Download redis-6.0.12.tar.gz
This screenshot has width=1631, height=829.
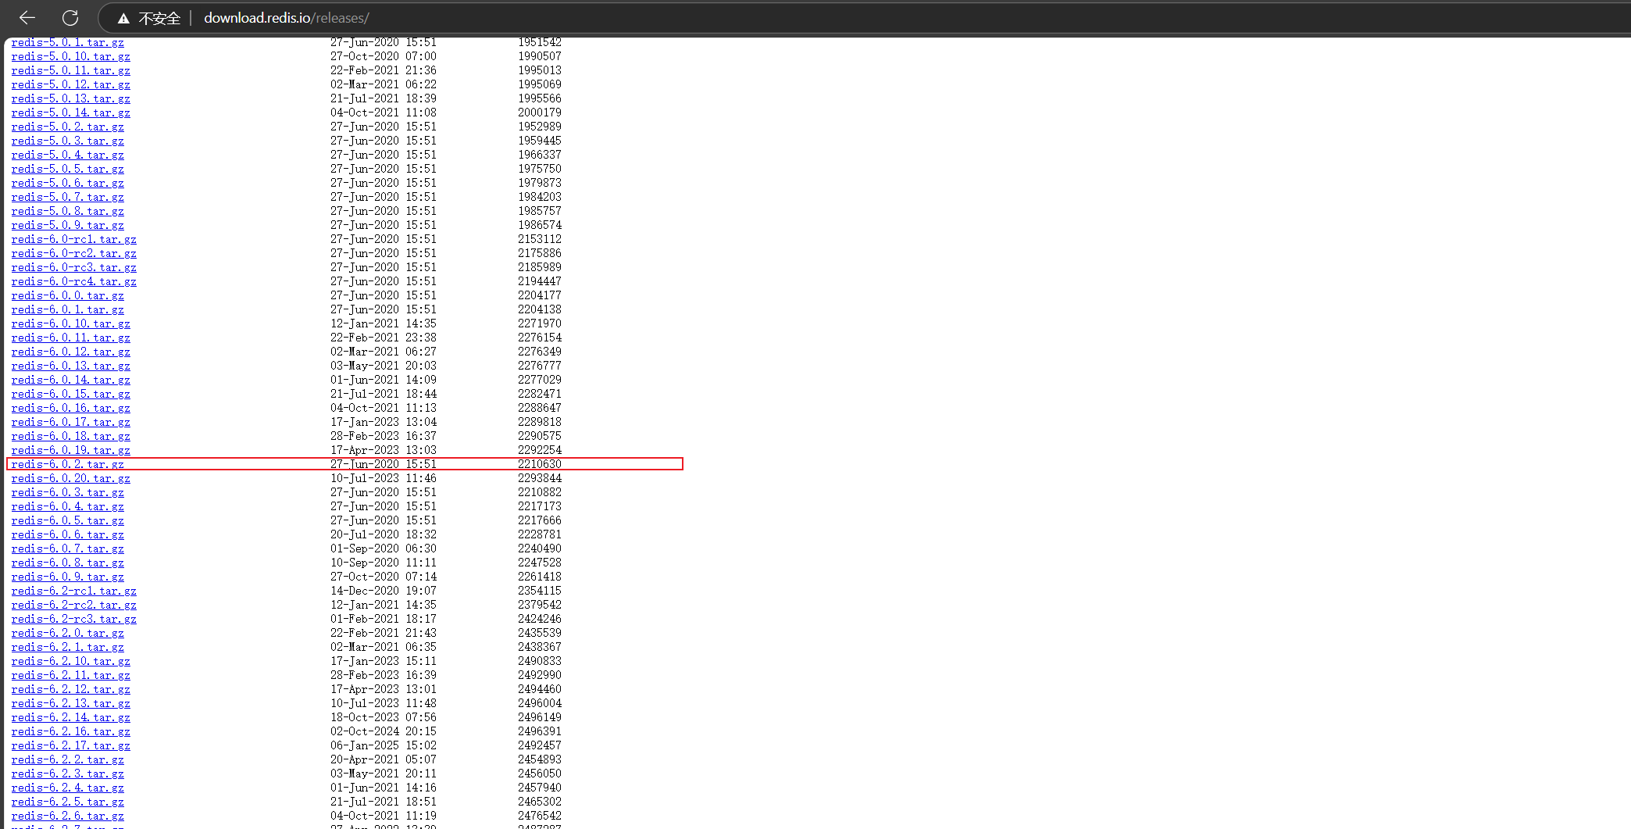(x=71, y=352)
